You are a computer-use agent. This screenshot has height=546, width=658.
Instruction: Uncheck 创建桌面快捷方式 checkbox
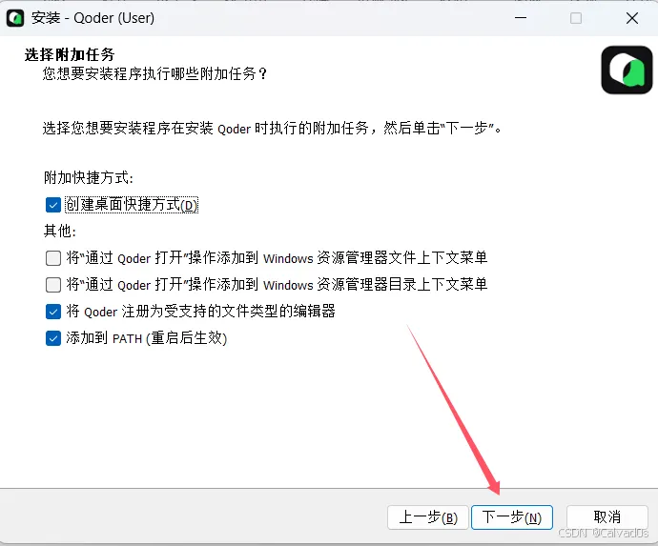(52, 205)
